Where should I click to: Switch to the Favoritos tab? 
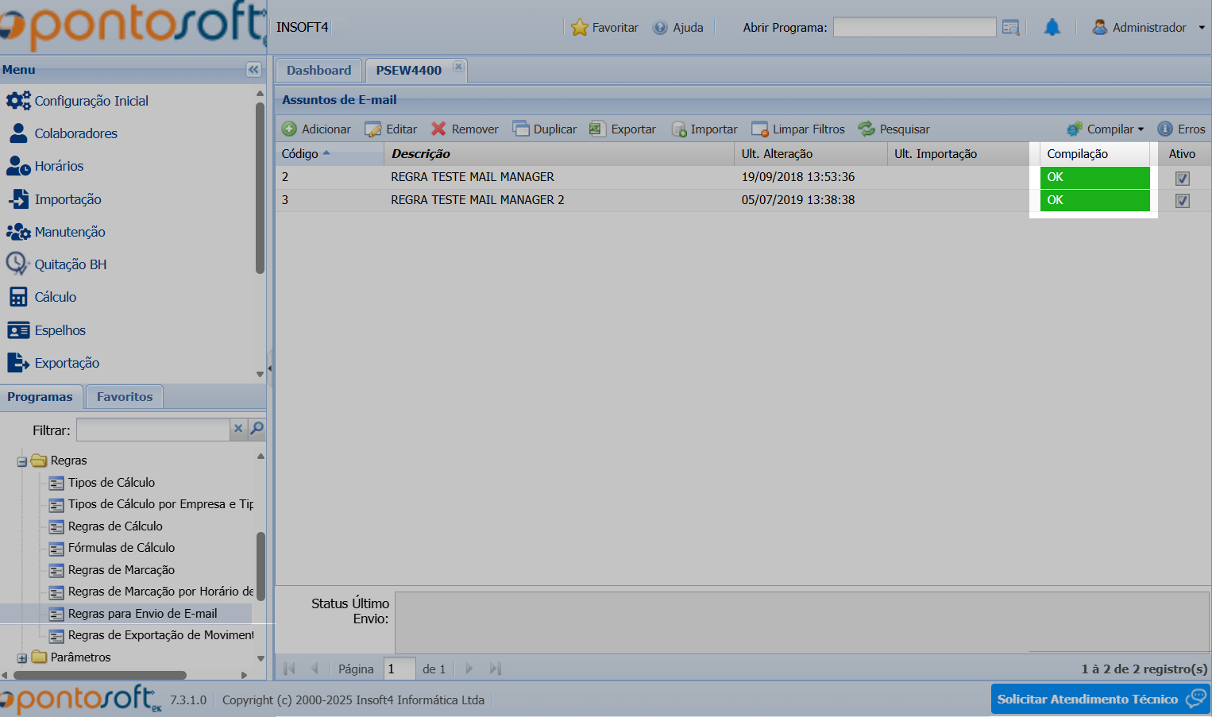[x=125, y=397]
